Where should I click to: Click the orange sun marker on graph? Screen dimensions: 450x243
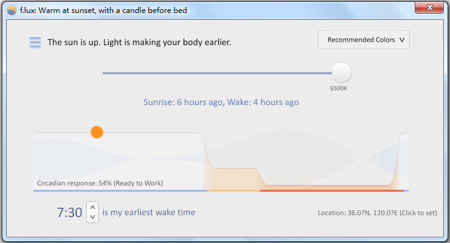pyautogui.click(x=96, y=132)
